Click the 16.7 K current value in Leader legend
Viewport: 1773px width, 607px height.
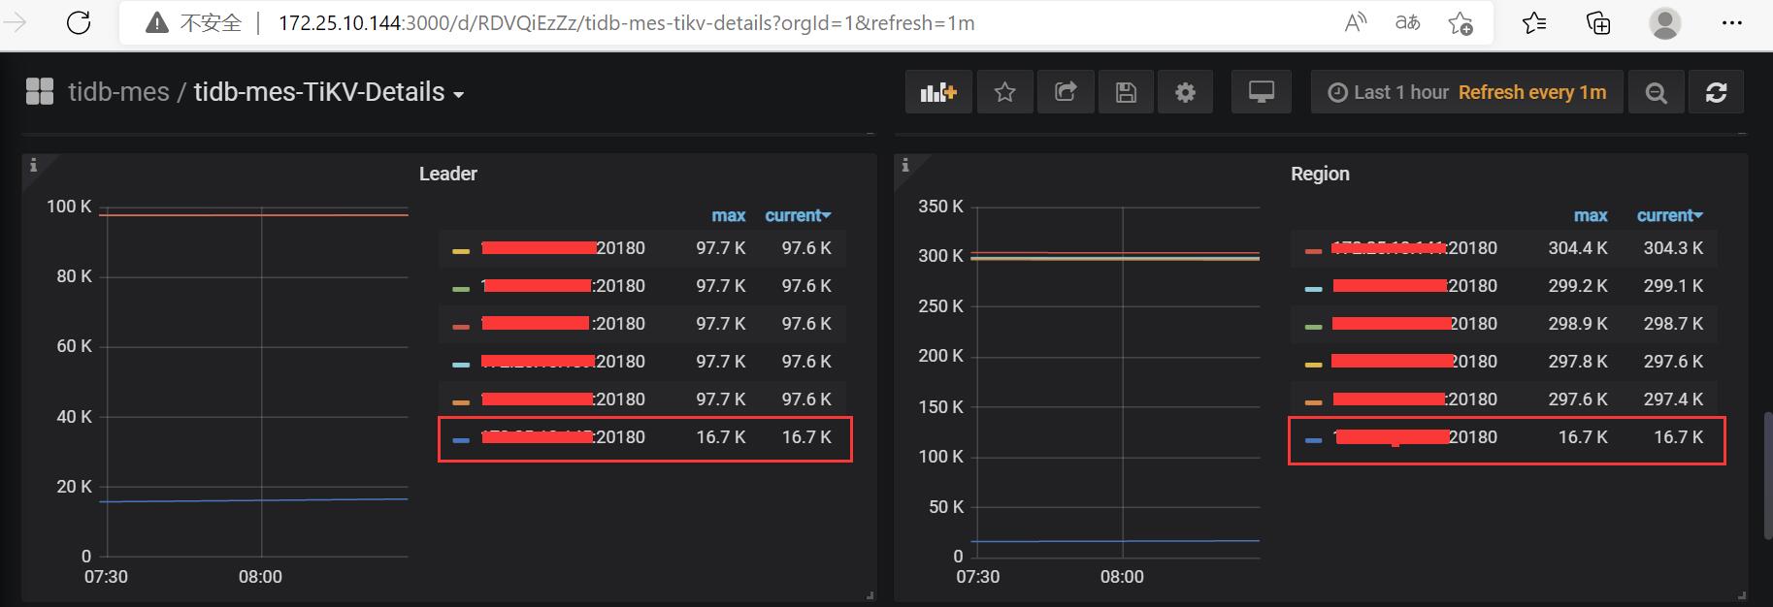click(x=806, y=437)
